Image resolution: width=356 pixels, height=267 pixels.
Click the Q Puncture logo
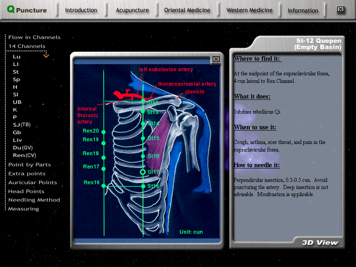point(27,10)
